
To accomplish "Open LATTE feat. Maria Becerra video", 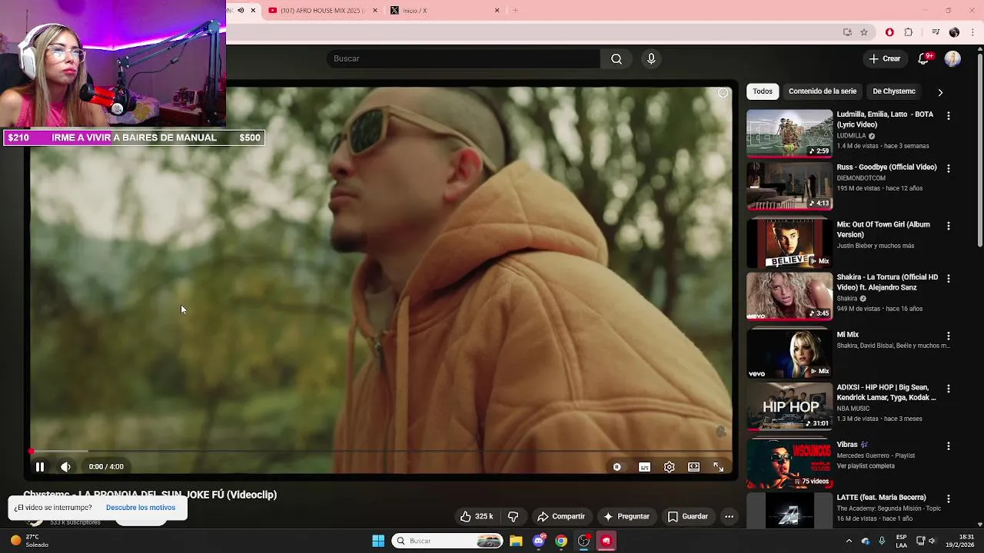I will [x=881, y=498].
